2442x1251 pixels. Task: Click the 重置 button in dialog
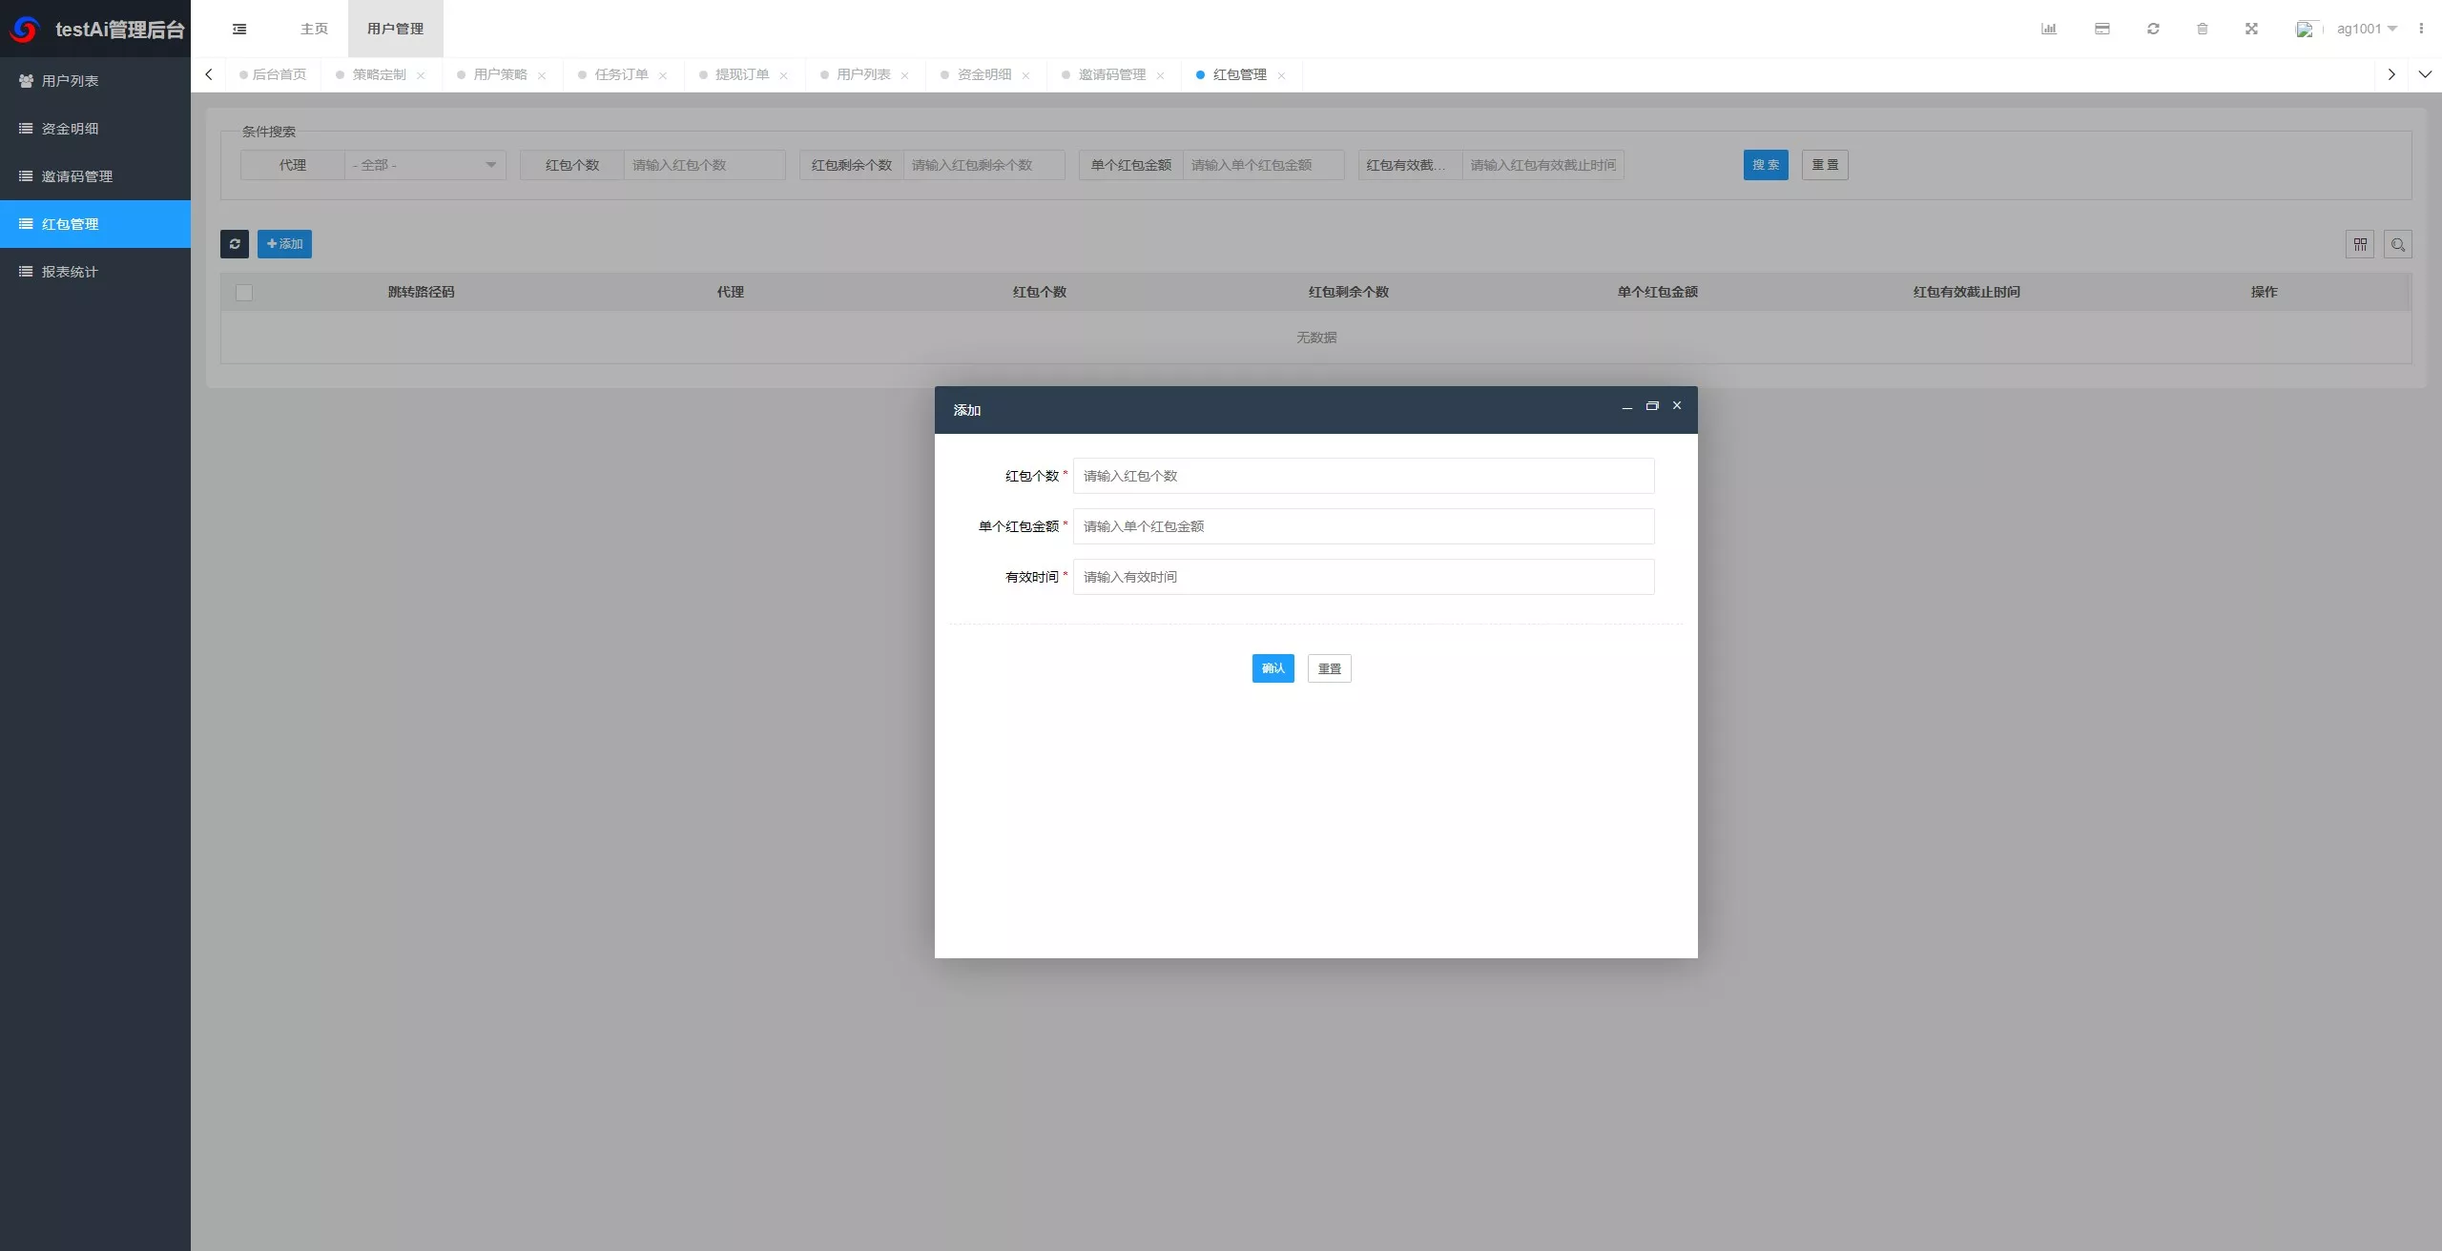click(x=1329, y=668)
